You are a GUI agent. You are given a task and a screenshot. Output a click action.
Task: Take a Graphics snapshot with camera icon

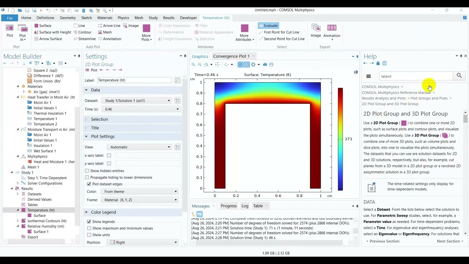tap(265, 65)
